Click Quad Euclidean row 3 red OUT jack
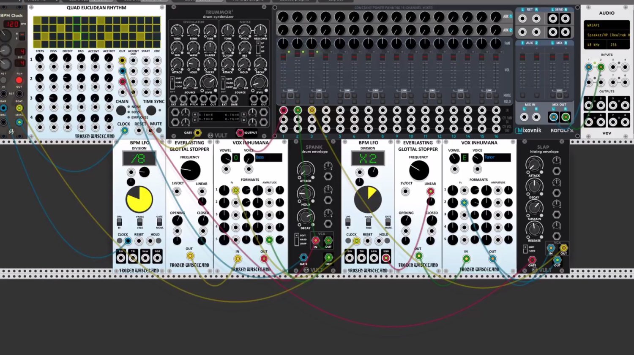The image size is (634, 355). pos(122,81)
